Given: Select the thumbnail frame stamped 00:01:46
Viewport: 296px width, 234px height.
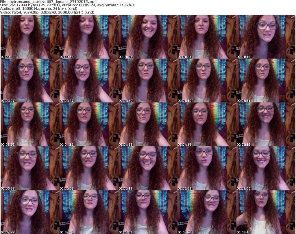Looking at the screenshot, I should 266,37.
